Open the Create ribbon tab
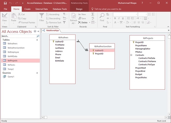 (27, 9)
